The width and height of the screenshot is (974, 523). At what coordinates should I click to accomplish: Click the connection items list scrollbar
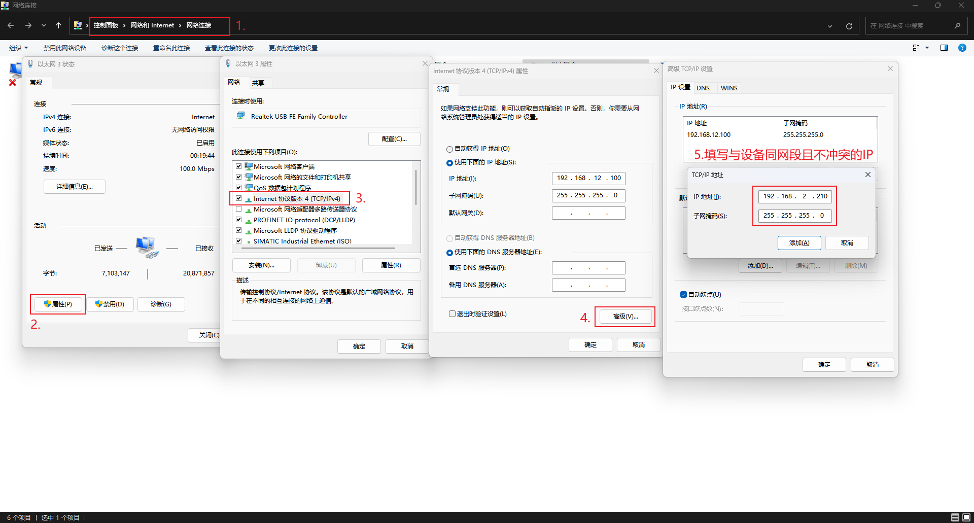416,188
